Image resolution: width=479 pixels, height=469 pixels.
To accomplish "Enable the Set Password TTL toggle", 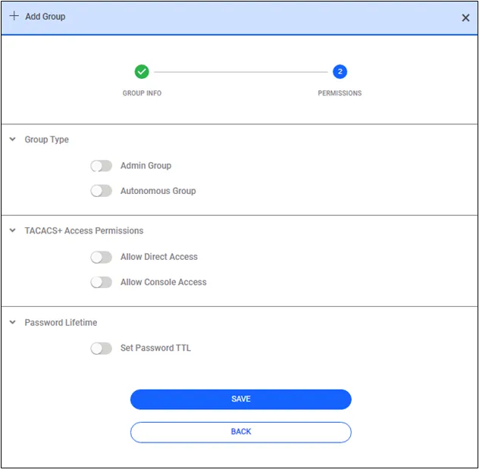I will [x=101, y=348].
